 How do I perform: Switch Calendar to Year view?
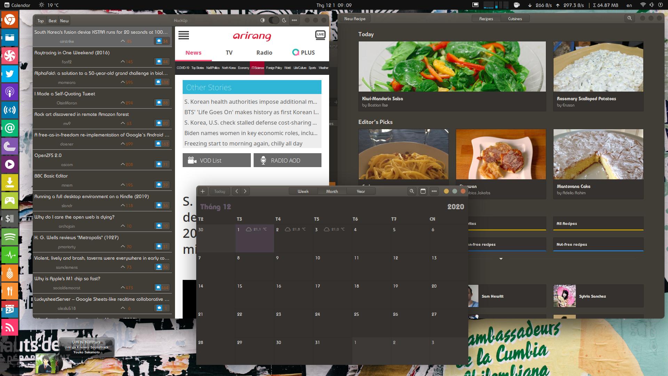point(361,191)
